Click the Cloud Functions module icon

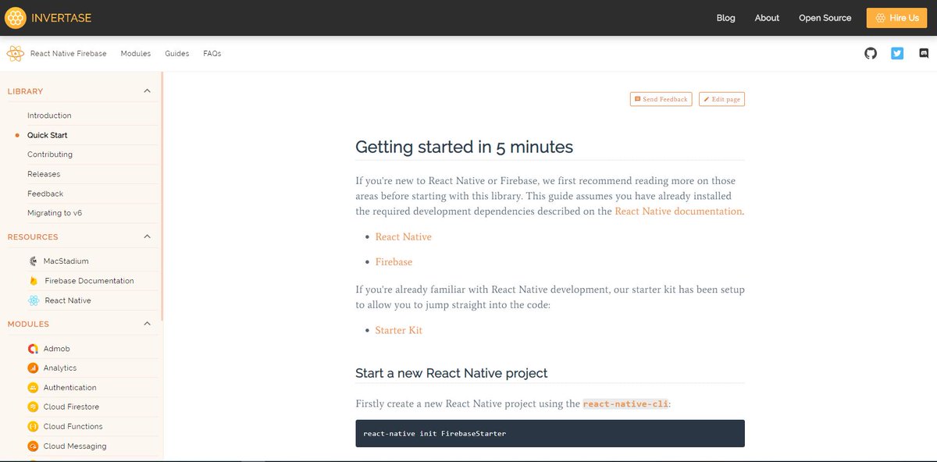pos(33,427)
